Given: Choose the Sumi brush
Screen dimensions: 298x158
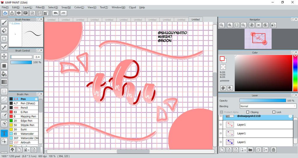Looking at the screenshot, I should click(x=24, y=129).
